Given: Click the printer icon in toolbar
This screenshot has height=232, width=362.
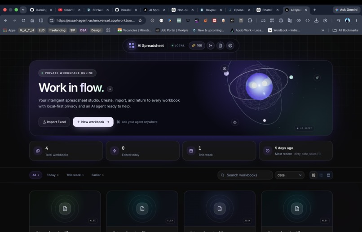Looking at the screenshot, I should click(281, 20).
